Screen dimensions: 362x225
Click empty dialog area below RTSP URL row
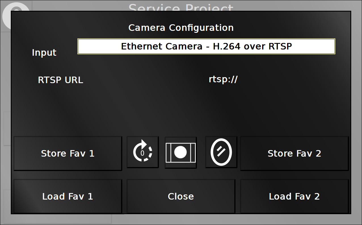pyautogui.click(x=181, y=110)
